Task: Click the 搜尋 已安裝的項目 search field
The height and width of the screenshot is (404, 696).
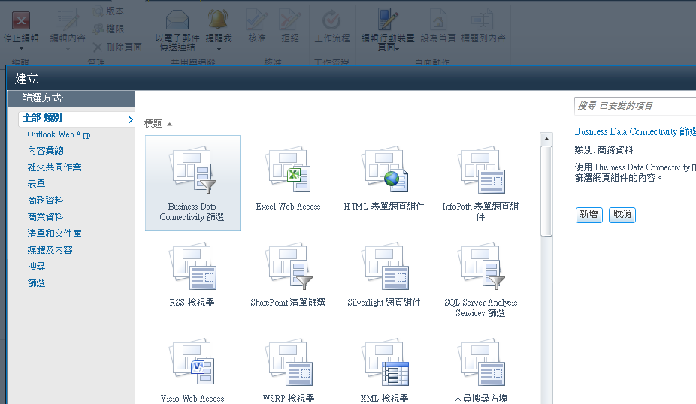Action: point(635,106)
